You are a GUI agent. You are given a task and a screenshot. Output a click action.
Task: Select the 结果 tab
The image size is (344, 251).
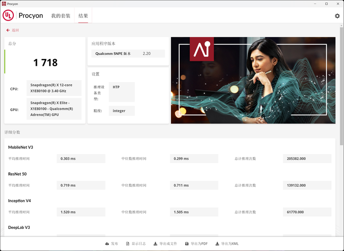pos(83,16)
